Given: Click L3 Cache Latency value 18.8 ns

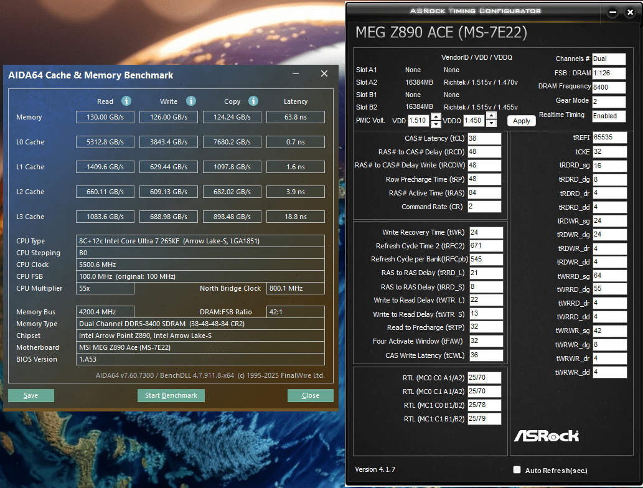Looking at the screenshot, I should click(296, 217).
